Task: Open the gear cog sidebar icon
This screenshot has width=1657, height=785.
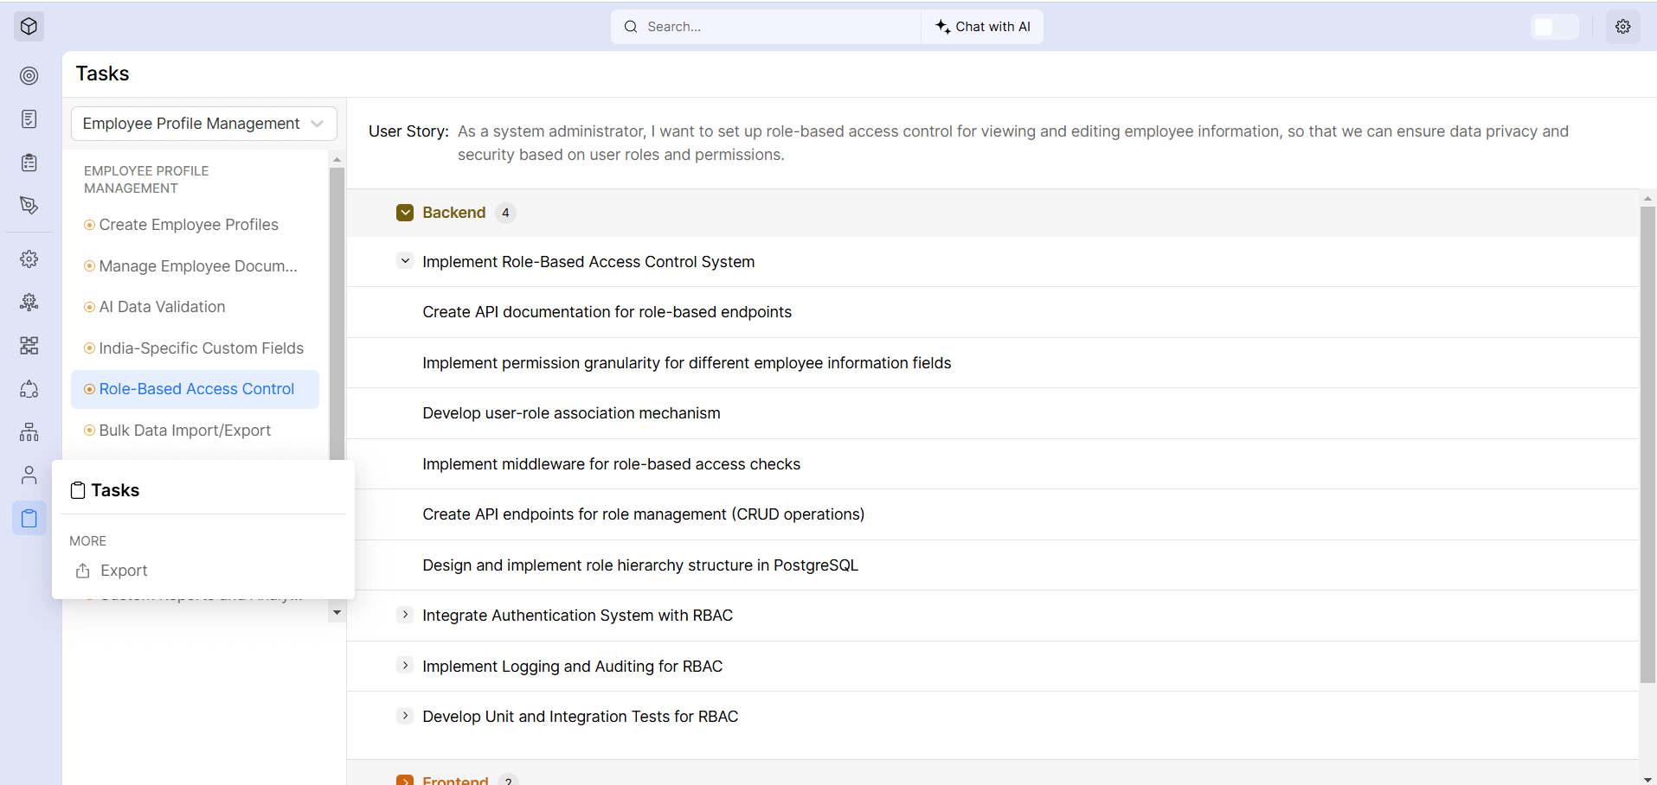Action: [x=29, y=258]
